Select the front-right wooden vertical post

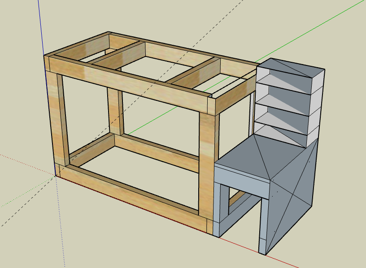pos(207,167)
